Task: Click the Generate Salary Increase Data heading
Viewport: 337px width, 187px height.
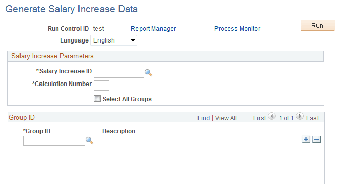Action: point(72,9)
